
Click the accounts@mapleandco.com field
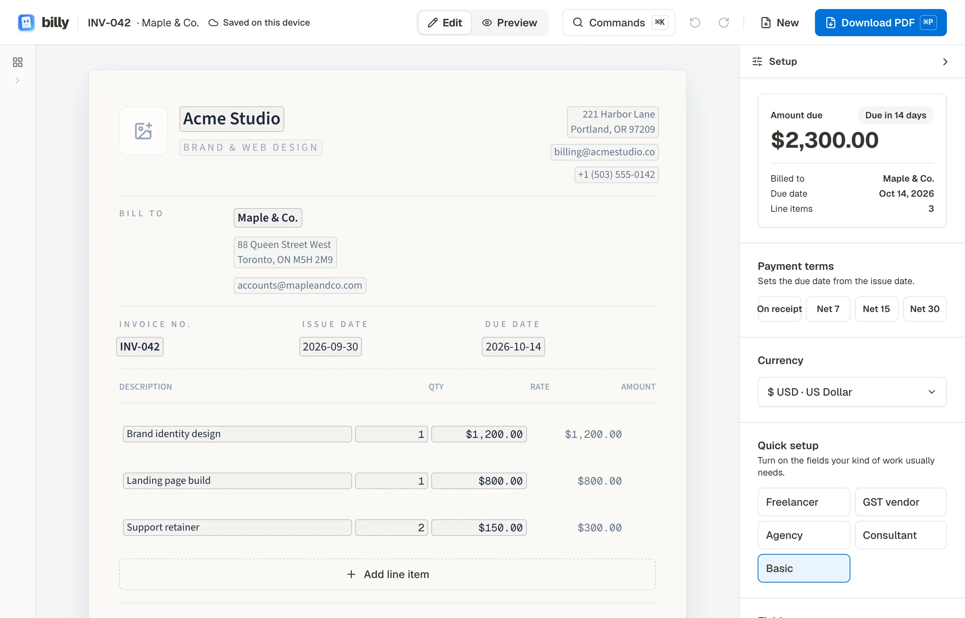(x=300, y=285)
